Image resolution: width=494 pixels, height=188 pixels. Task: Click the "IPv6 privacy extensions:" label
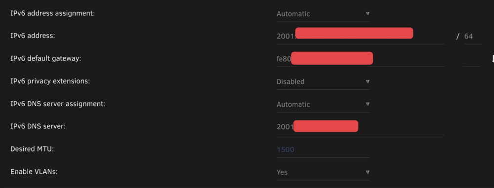(50, 81)
